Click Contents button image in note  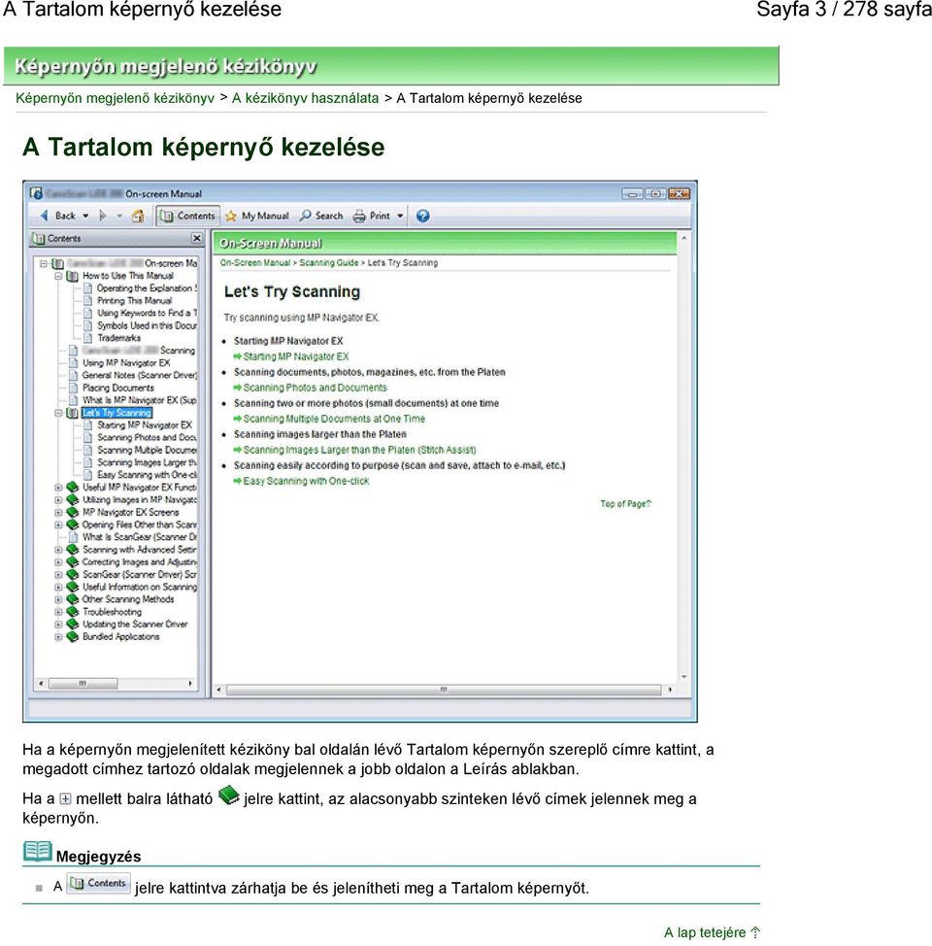tap(98, 883)
